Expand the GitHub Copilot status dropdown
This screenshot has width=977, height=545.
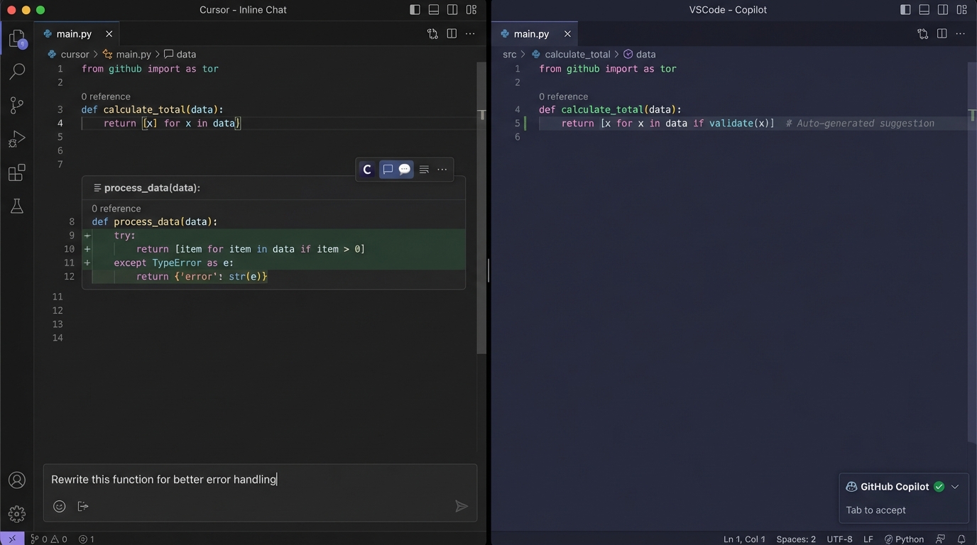click(x=955, y=487)
